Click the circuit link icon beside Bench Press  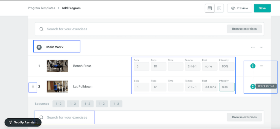253,66
